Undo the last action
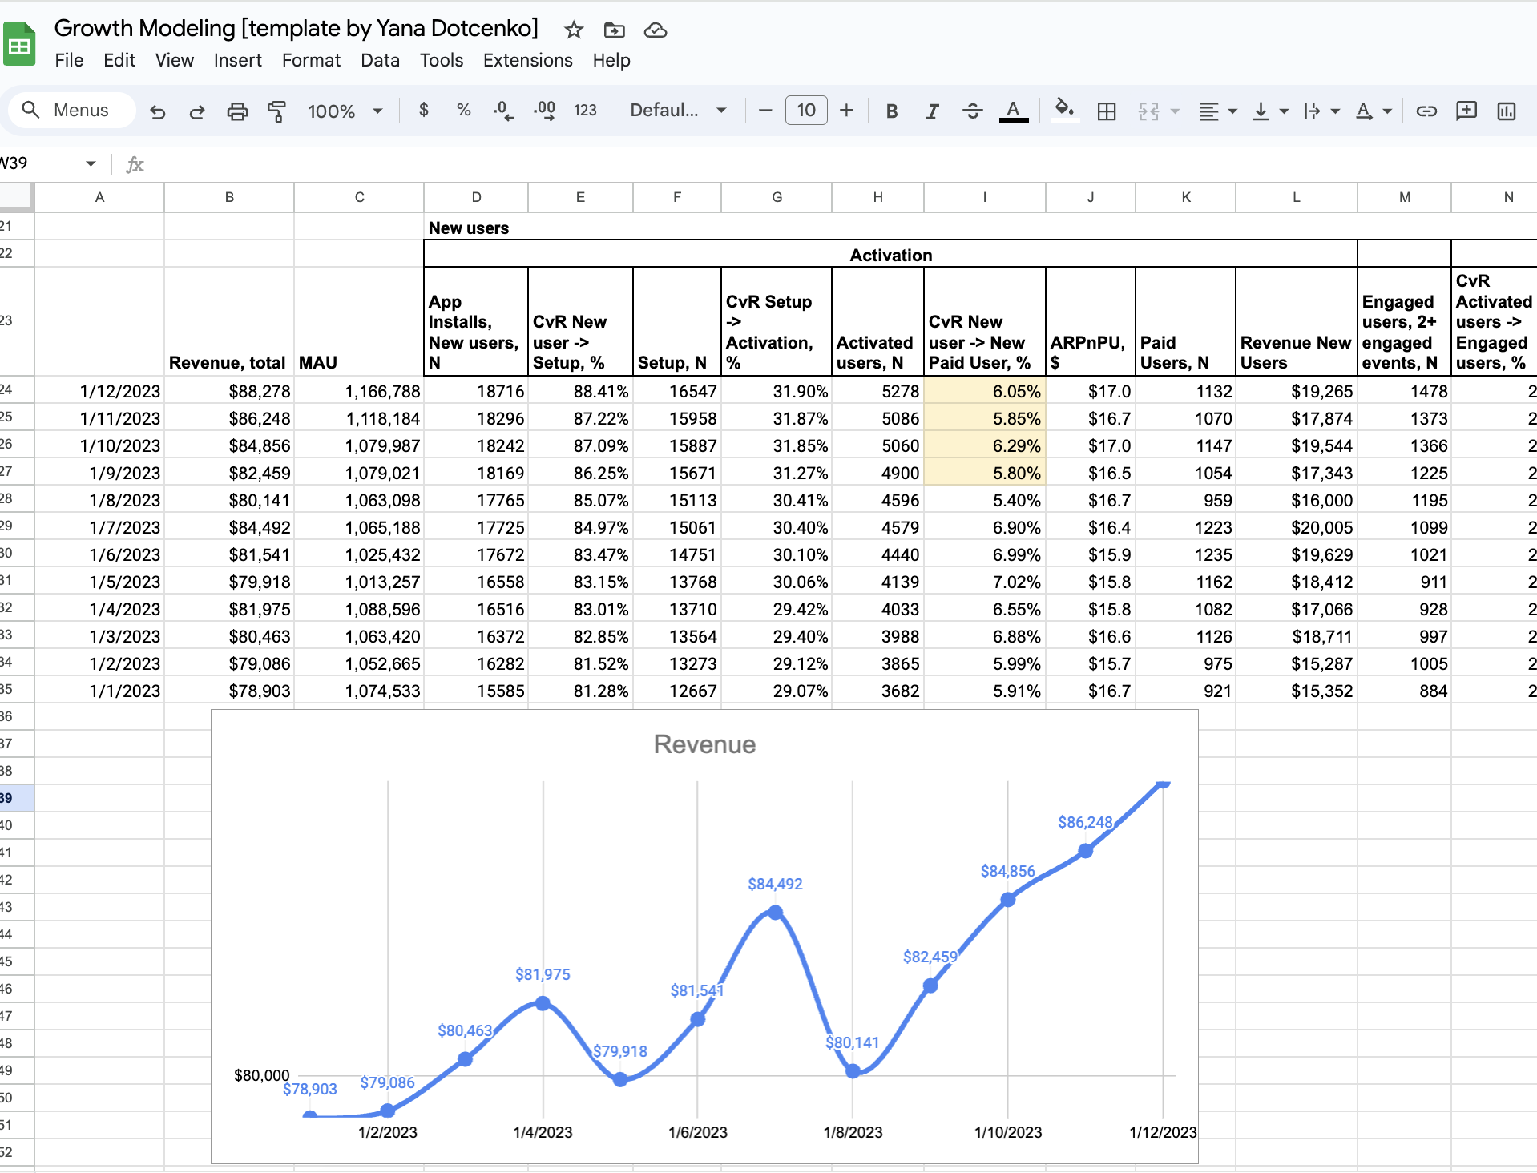 coord(158,111)
